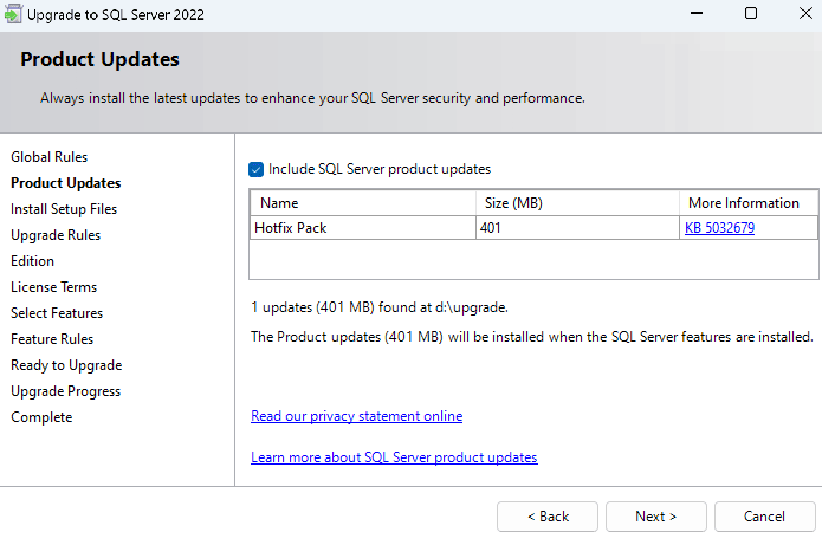This screenshot has height=539, width=822.
Task: Click the SQL Server setup title bar icon
Action: pos(13,14)
